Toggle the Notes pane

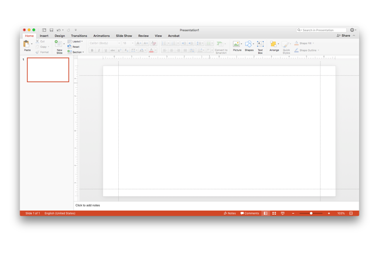point(230,213)
